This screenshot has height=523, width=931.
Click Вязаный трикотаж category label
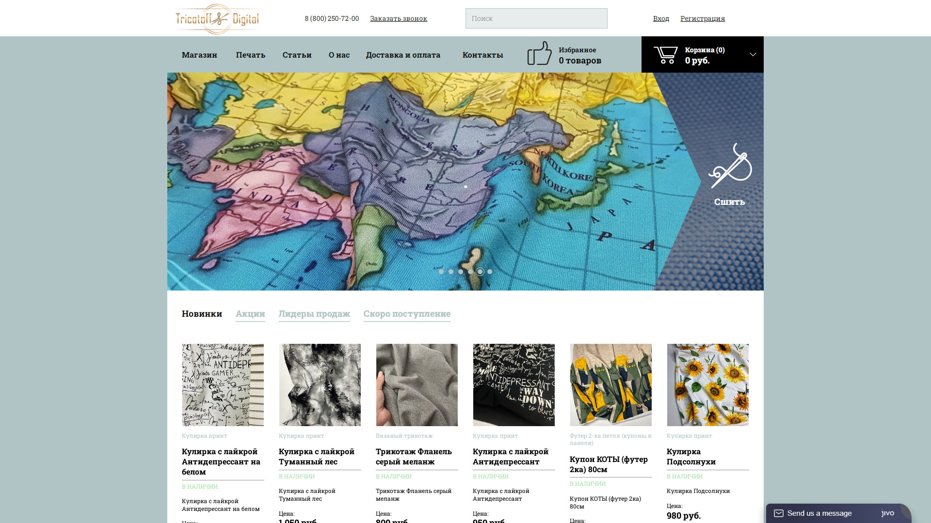[x=404, y=436]
